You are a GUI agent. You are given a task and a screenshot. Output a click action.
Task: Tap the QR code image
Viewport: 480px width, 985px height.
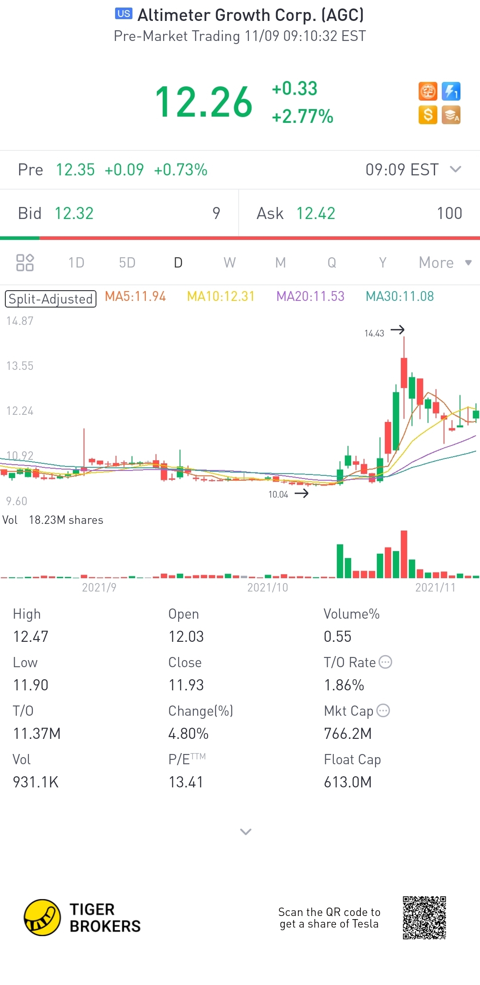[424, 918]
